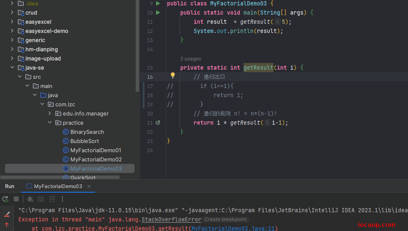
Task: Click the getResult method name on line 15
Action: tap(259, 68)
